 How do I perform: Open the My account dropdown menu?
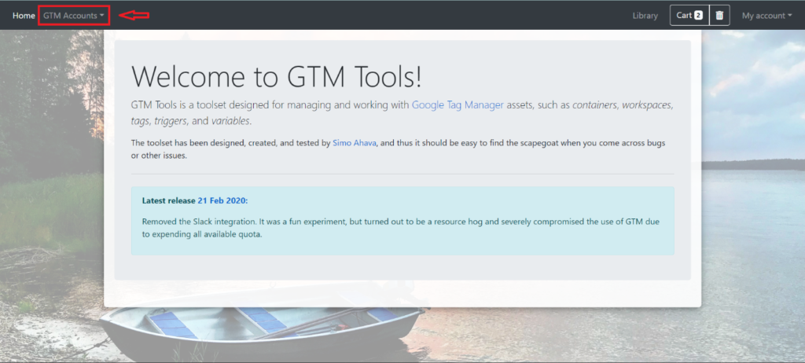coord(766,16)
